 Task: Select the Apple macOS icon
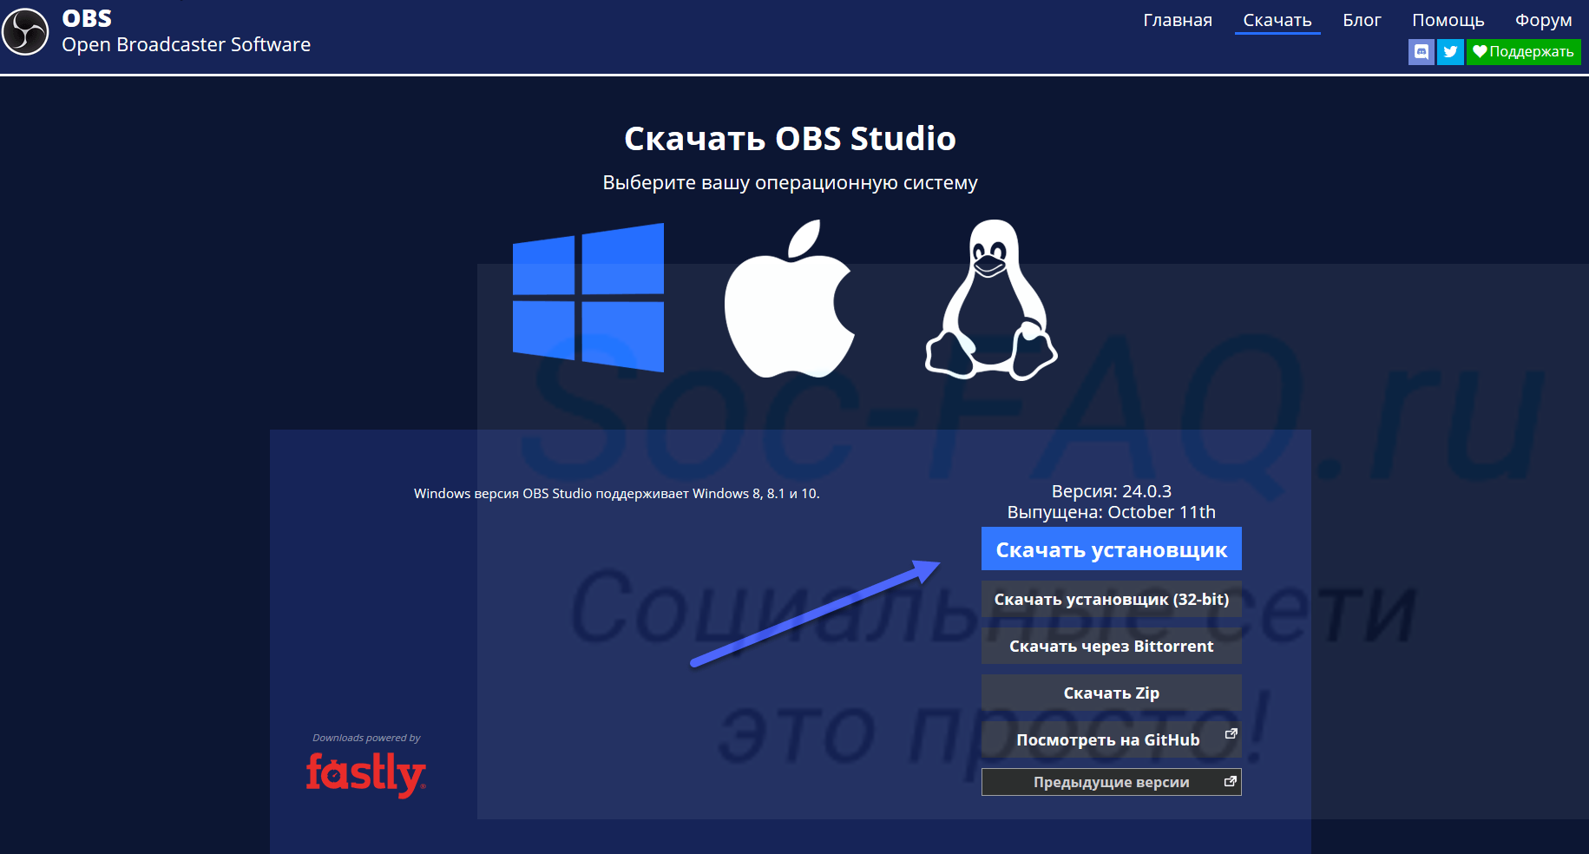(x=789, y=299)
